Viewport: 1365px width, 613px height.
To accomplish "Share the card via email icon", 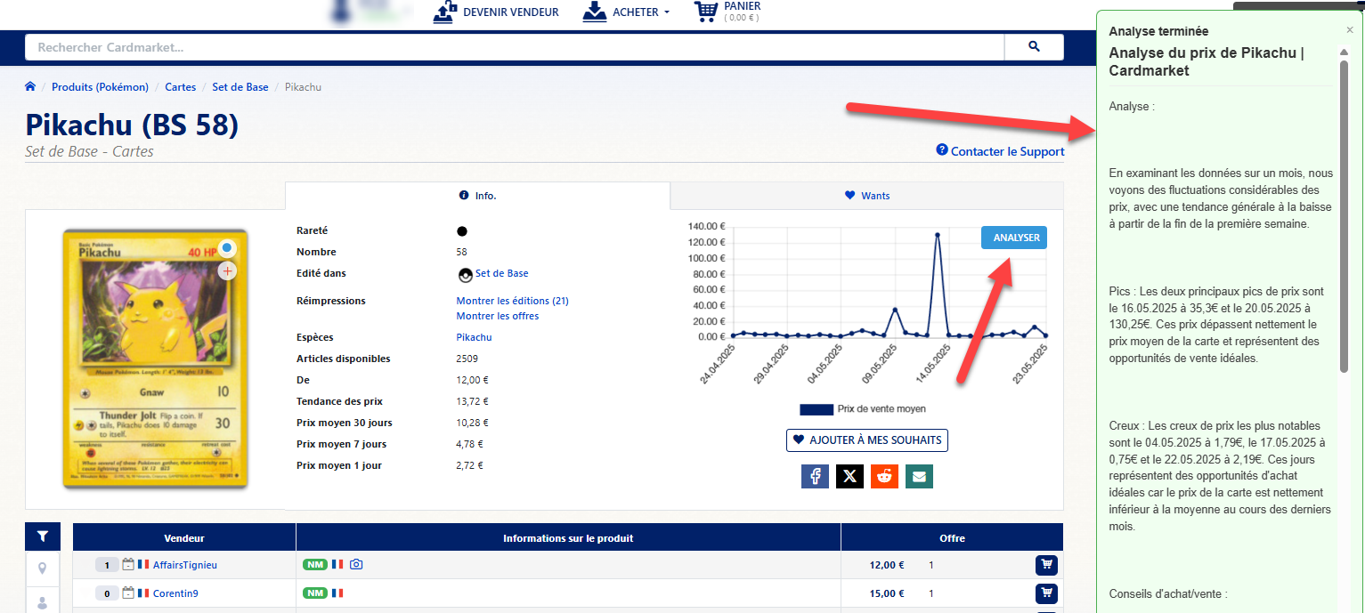I will [919, 477].
